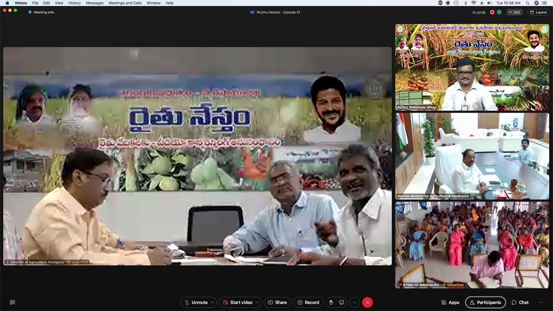Open the Messages menu in the menu bar
Screen dimensions: 553x311
tap(95, 3)
